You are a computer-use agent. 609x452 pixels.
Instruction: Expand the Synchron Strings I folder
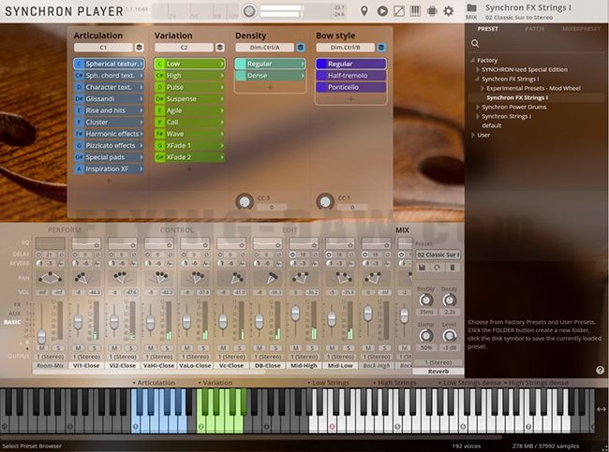coord(478,116)
